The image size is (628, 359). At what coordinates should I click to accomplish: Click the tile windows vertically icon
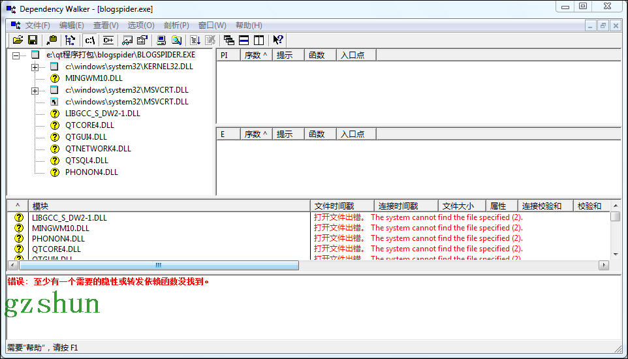pyautogui.click(x=259, y=40)
